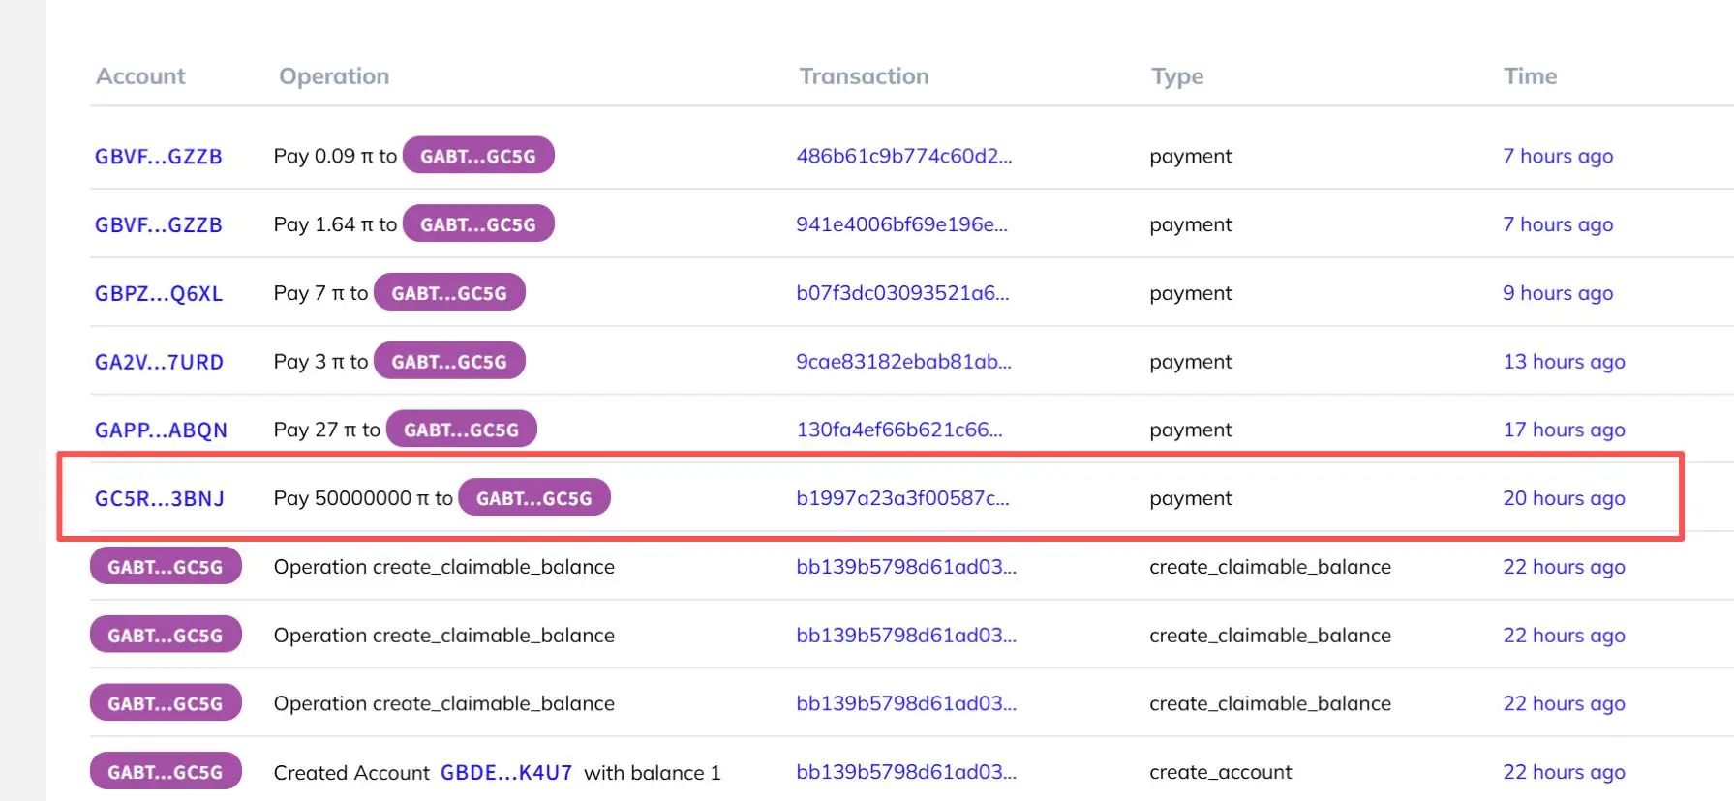This screenshot has height=801, width=1734.
Task: Click the 'with balance 1' text
Action: click(x=653, y=773)
